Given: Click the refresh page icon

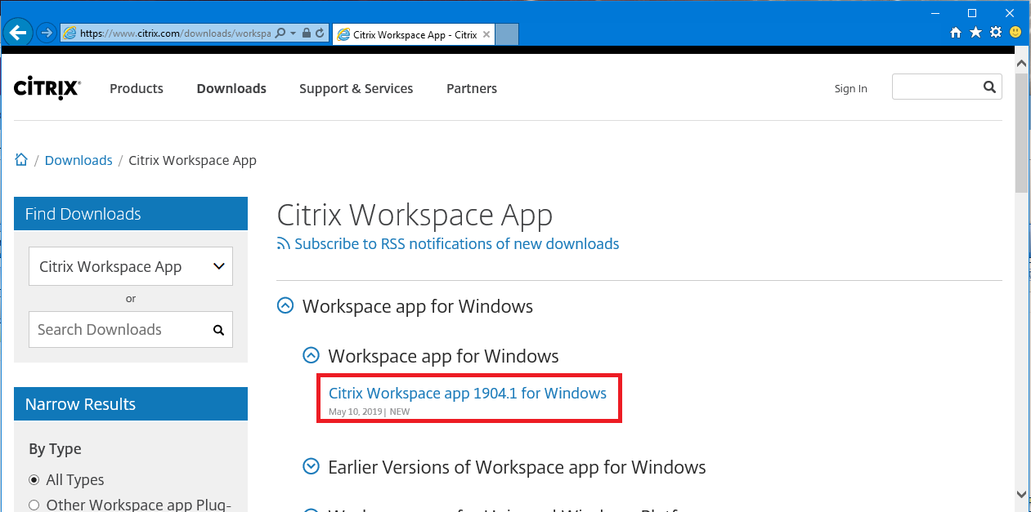Looking at the screenshot, I should (x=320, y=33).
